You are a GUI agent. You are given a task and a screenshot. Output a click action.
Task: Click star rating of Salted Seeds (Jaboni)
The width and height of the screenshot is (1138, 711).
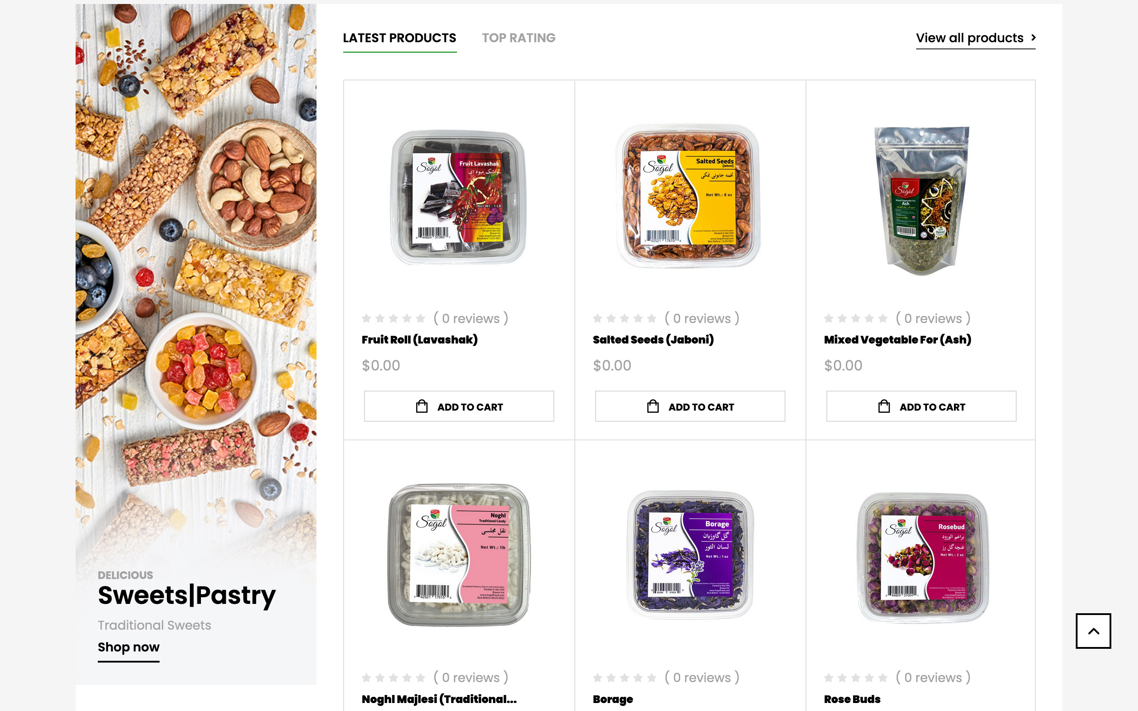point(625,318)
